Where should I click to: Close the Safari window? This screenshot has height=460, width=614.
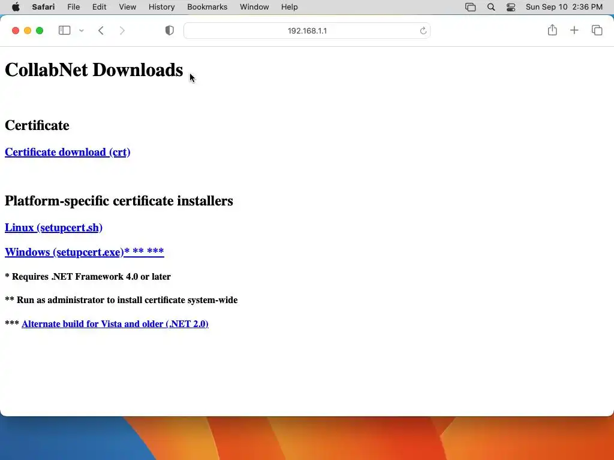point(16,31)
